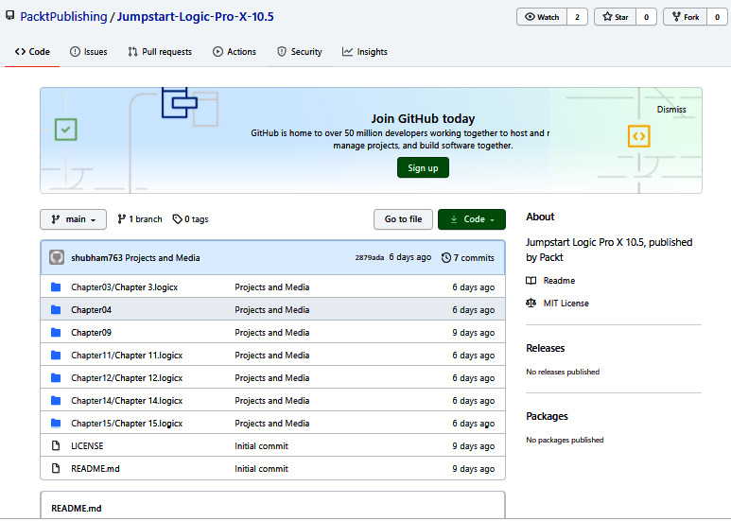The image size is (731, 521).
Task: Click the folder icon for Chapter14
Action: click(x=56, y=401)
